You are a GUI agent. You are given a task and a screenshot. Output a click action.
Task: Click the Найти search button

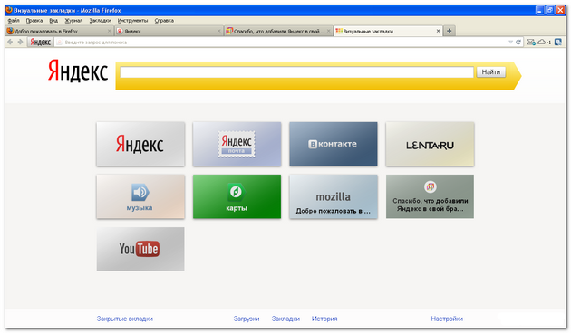[x=491, y=72]
